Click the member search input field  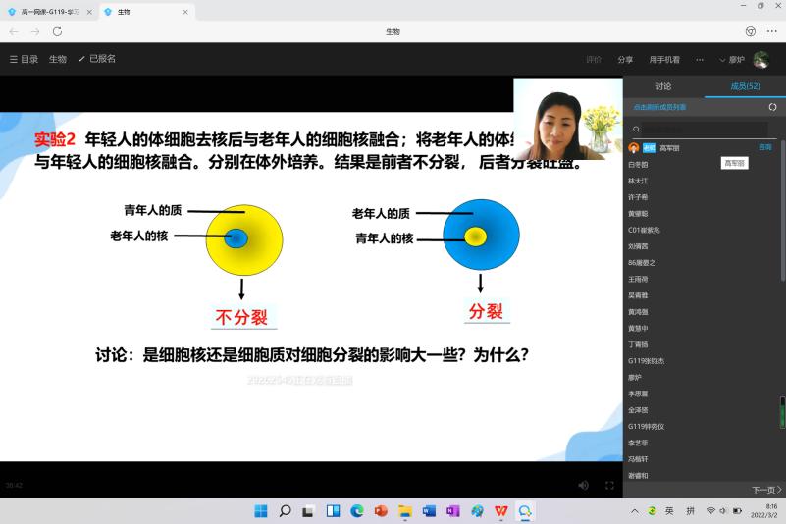coord(704,129)
